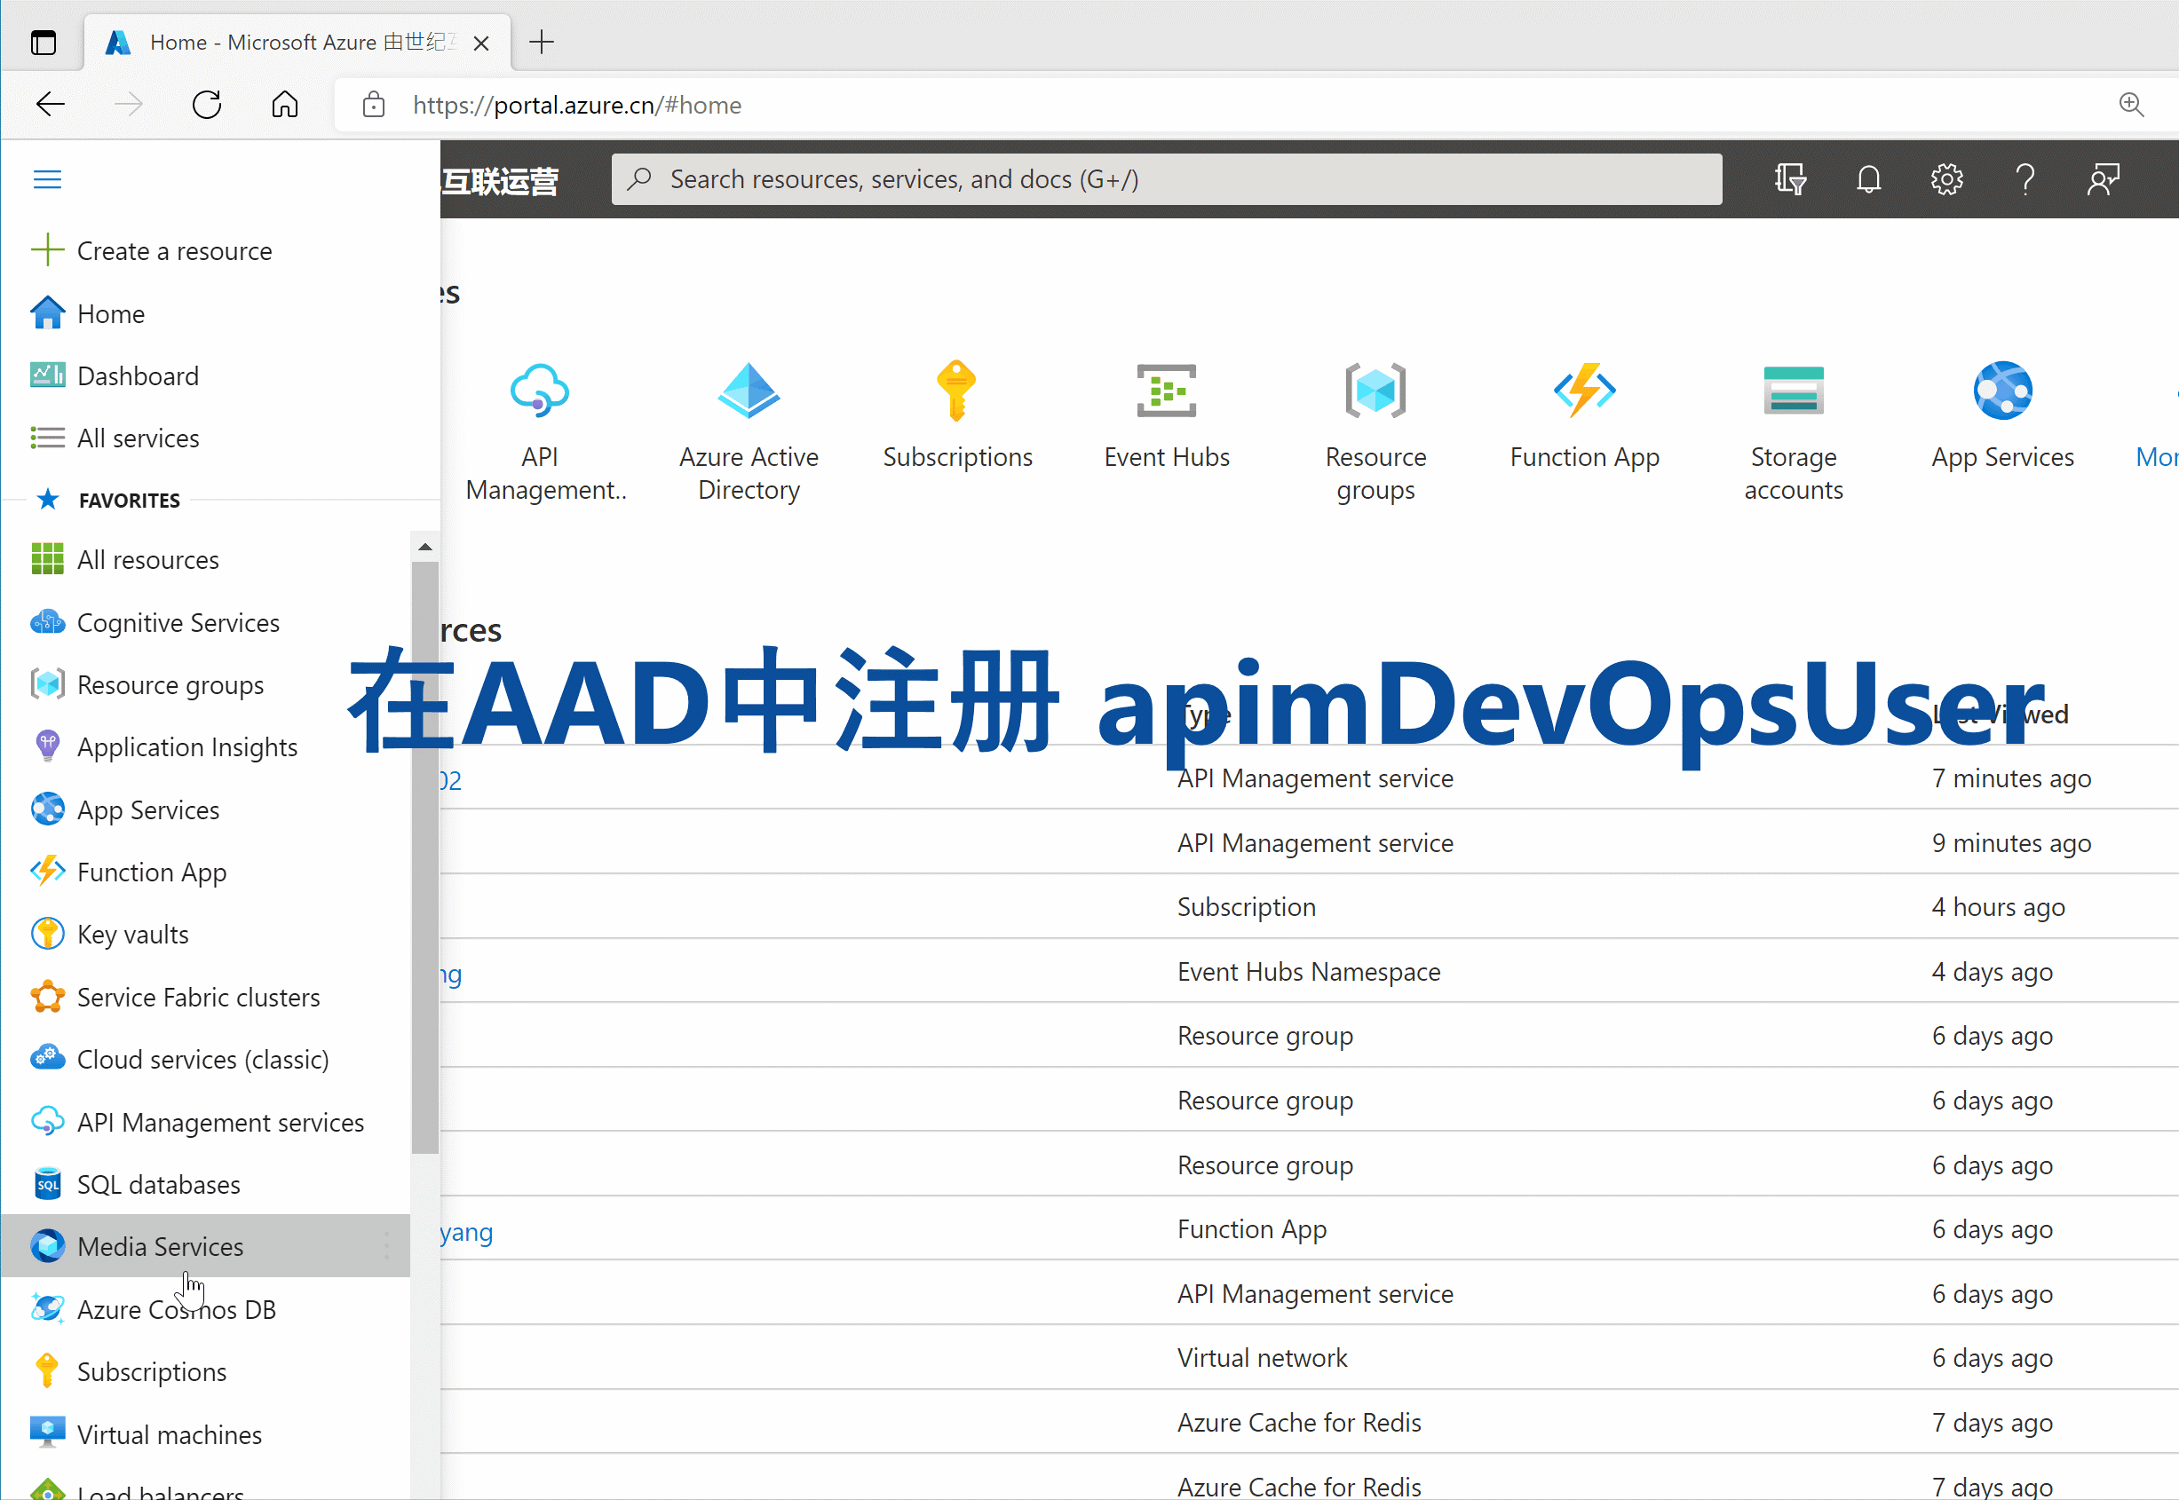
Task: Click the Azure Active Directory service icon
Action: 749,391
